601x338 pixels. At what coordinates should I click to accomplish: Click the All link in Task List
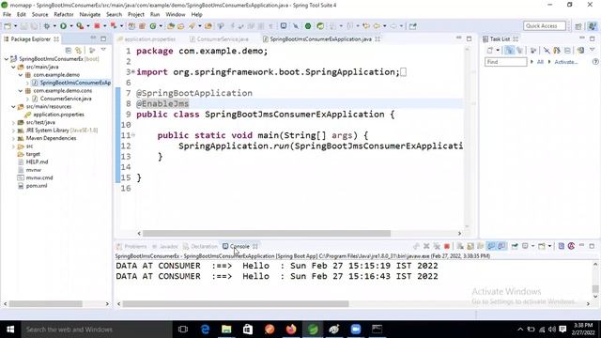[x=540, y=62]
